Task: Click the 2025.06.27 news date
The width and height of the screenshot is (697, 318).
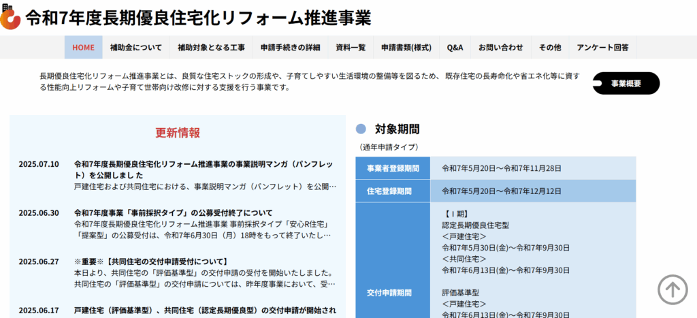Action: tap(39, 261)
